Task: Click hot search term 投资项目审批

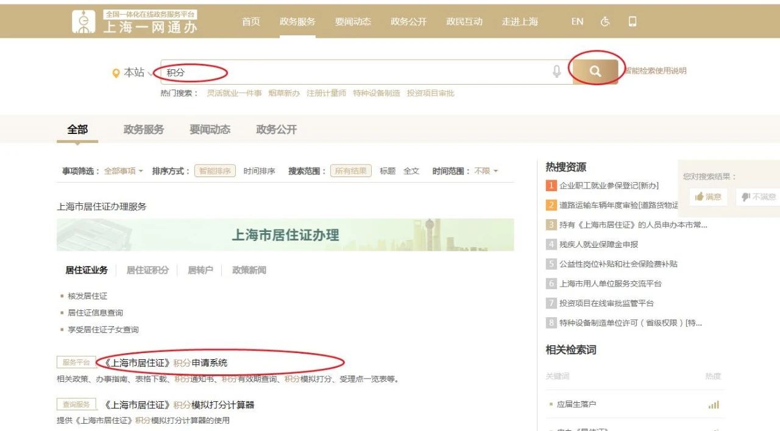Action: coord(431,93)
